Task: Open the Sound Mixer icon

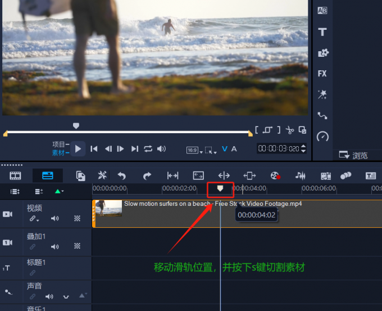Action: (x=301, y=175)
